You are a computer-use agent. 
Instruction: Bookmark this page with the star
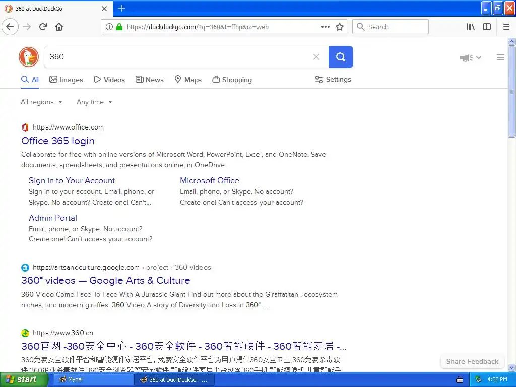point(340,27)
